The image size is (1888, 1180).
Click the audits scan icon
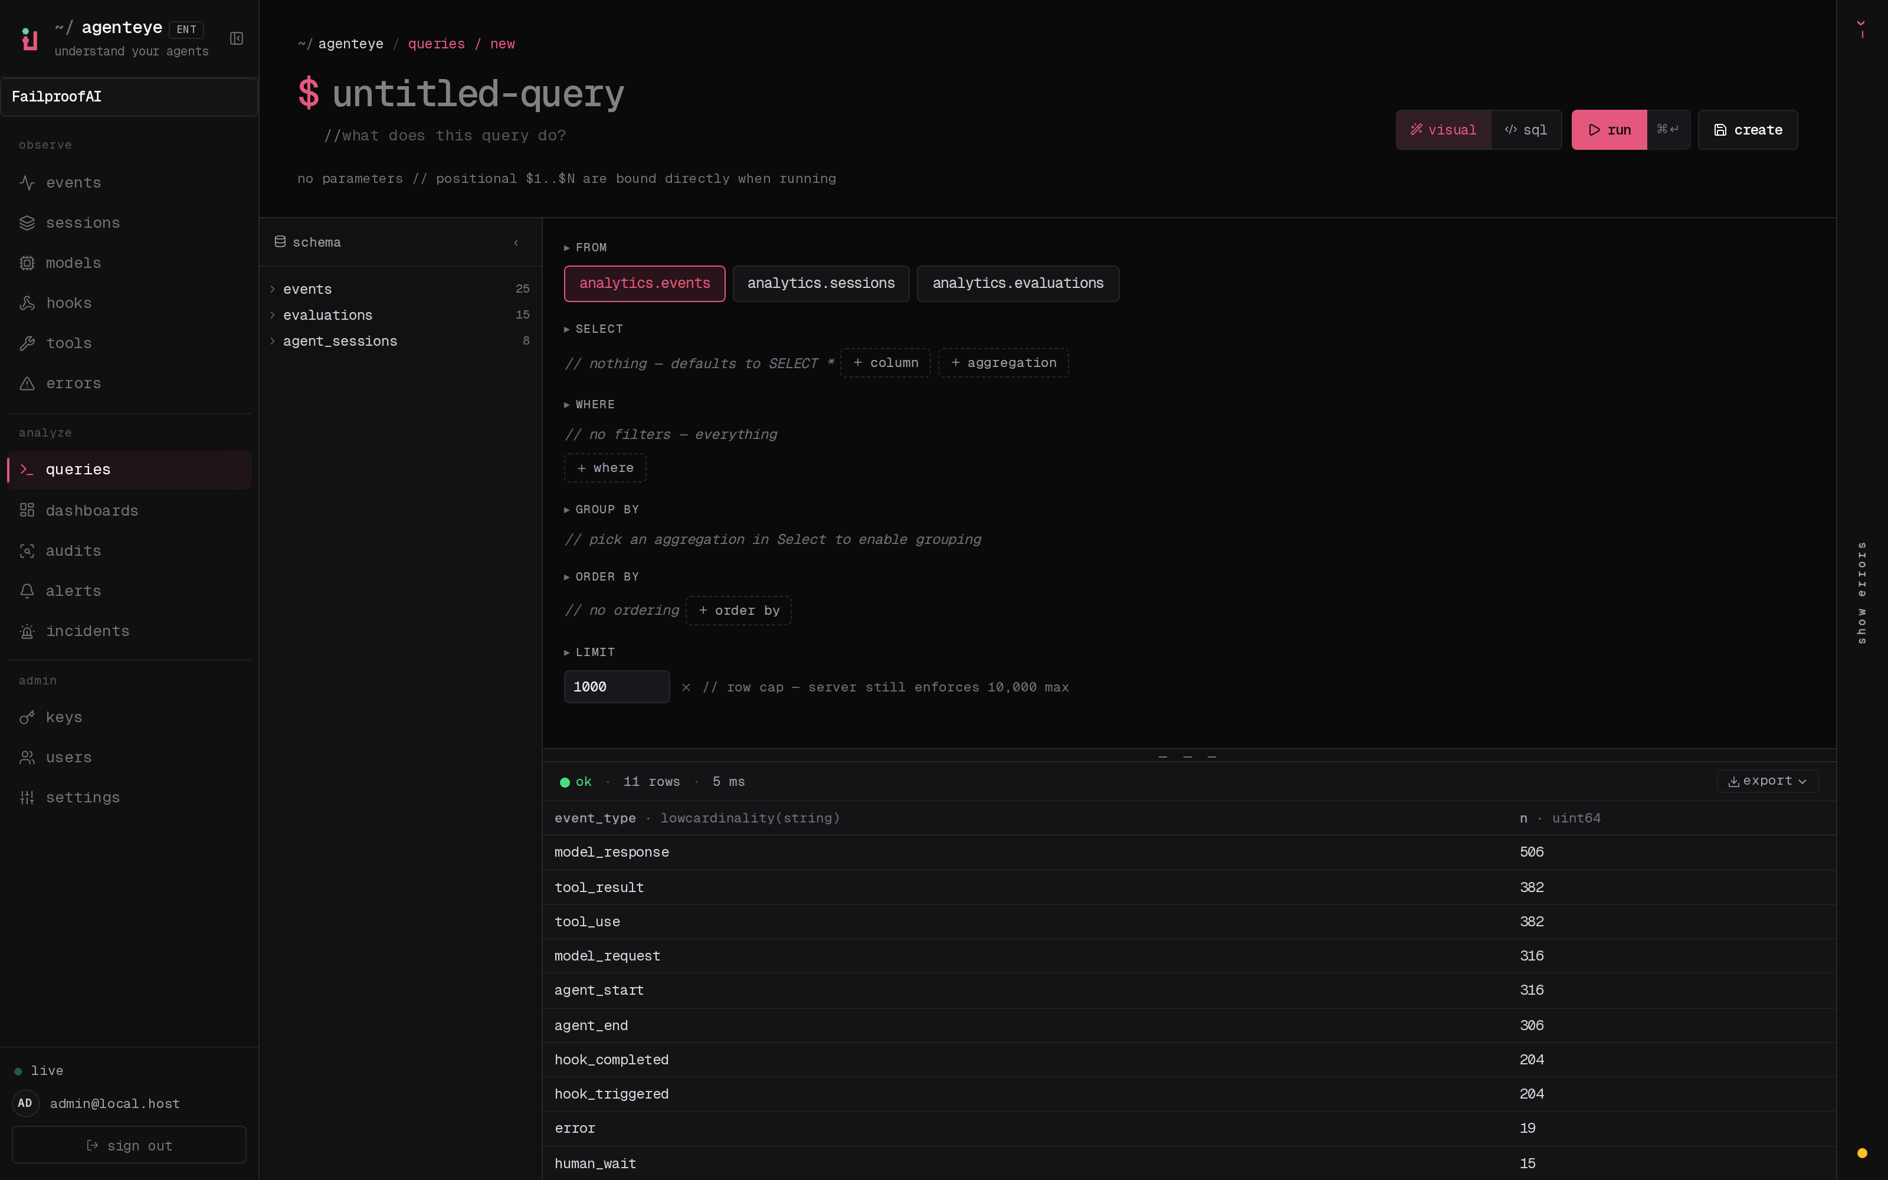point(27,551)
